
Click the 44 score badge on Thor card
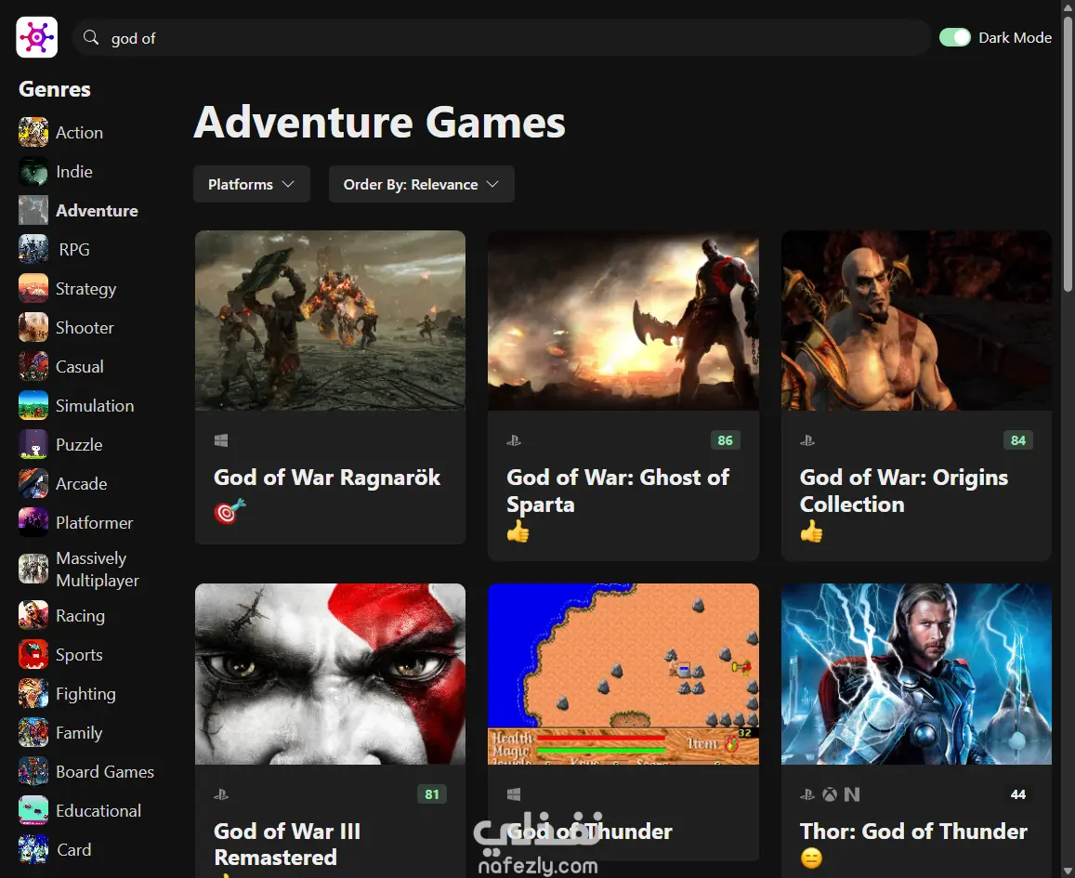[x=1018, y=794]
